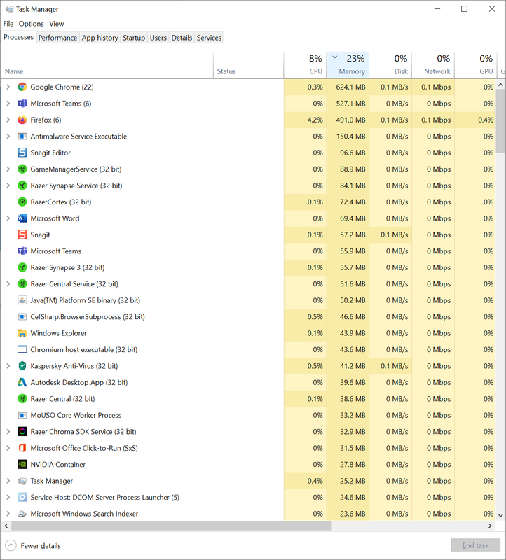This screenshot has width=506, height=560.
Task: Click the Razer Central Service icon
Action: coord(22,284)
